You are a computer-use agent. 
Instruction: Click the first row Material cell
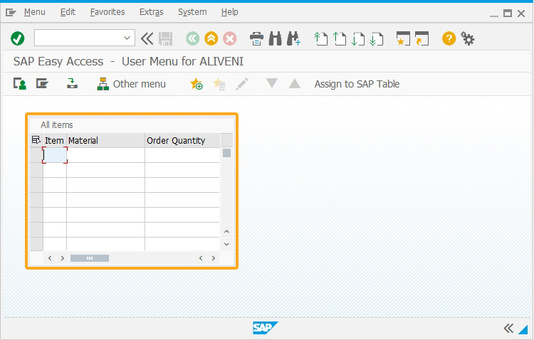(x=105, y=155)
